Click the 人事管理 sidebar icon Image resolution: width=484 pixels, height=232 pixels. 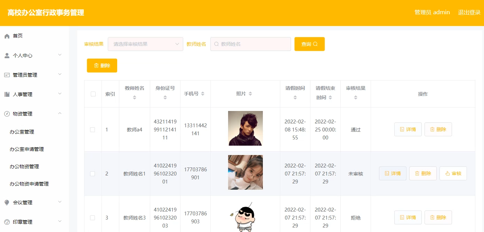7,95
